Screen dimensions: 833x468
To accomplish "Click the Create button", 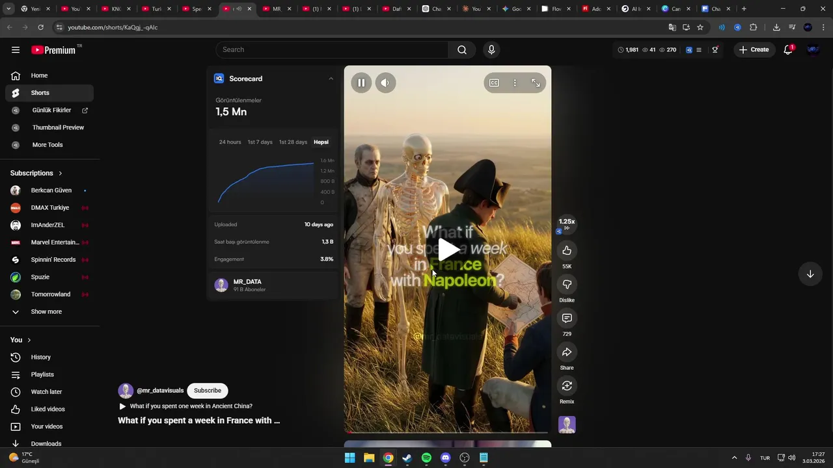I will 754,49.
